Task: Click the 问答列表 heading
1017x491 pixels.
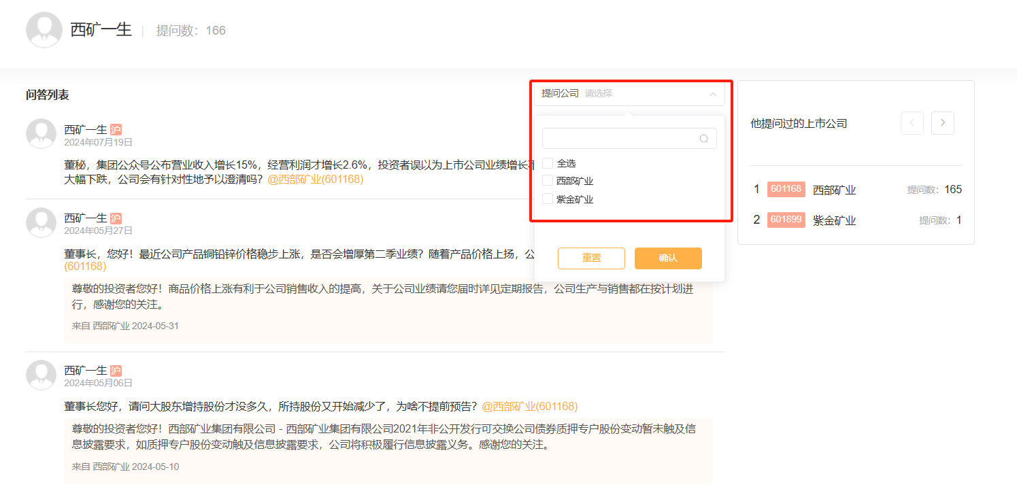Action: (x=48, y=95)
